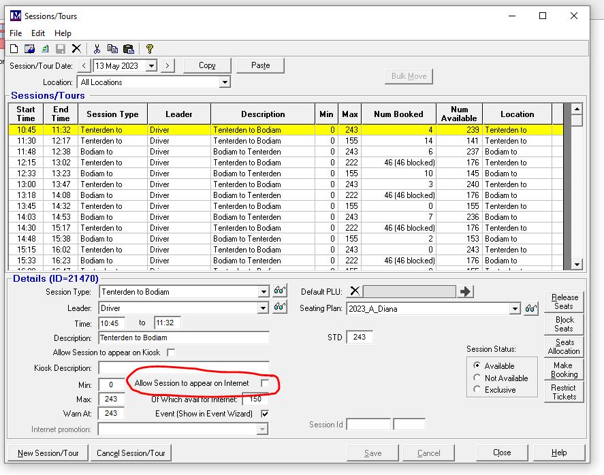Select the Exclusive session status

[477, 389]
